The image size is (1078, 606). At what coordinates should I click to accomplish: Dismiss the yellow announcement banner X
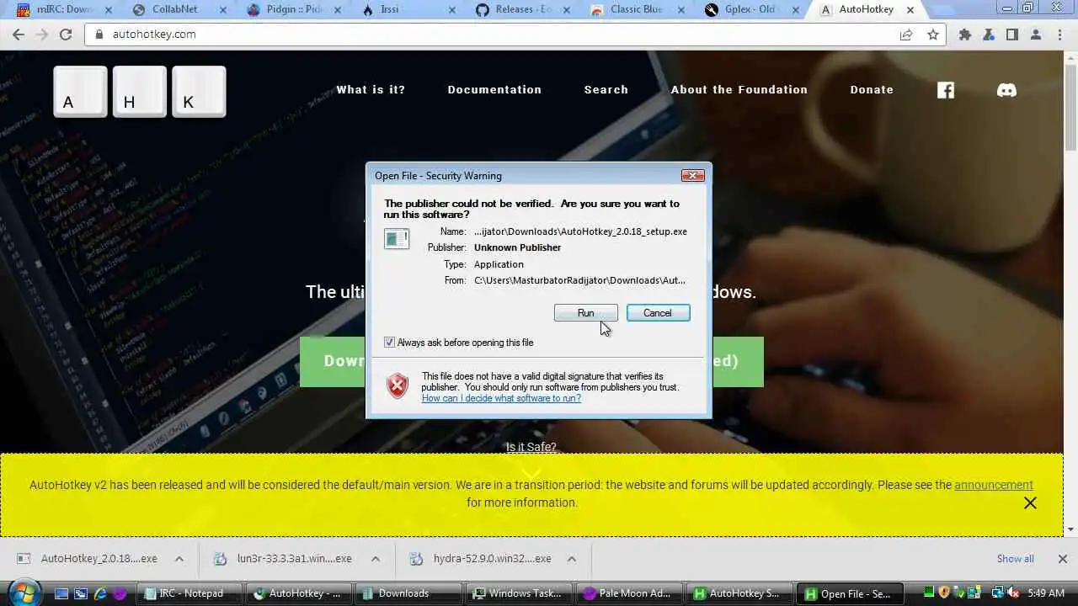click(x=1030, y=502)
